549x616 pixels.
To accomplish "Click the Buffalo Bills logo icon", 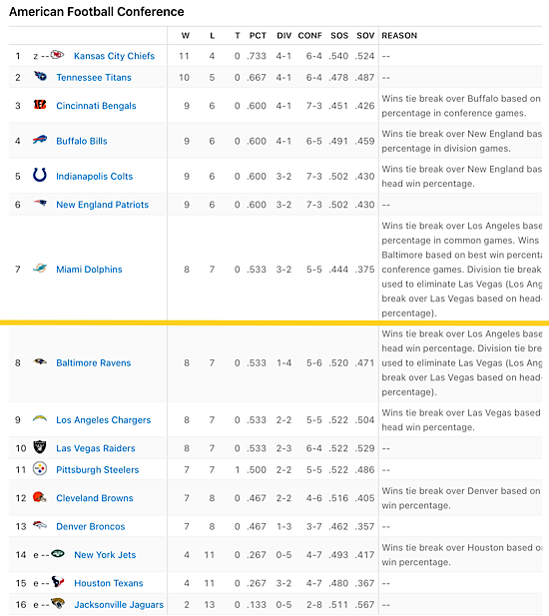I will pos(40,140).
